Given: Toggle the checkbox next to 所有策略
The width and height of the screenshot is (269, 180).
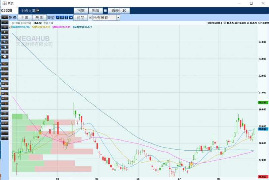Looking at the screenshot, I should (x=90, y=17).
